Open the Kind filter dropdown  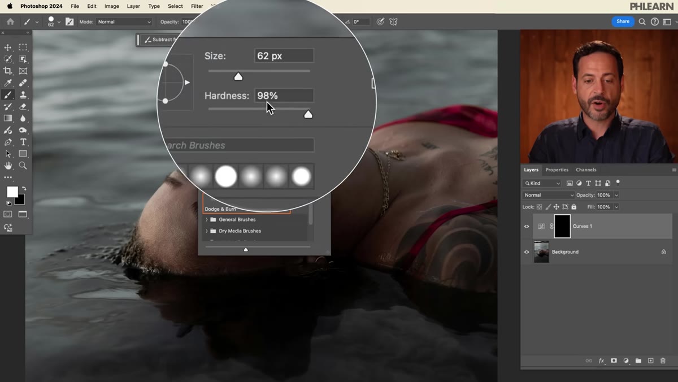(x=542, y=183)
